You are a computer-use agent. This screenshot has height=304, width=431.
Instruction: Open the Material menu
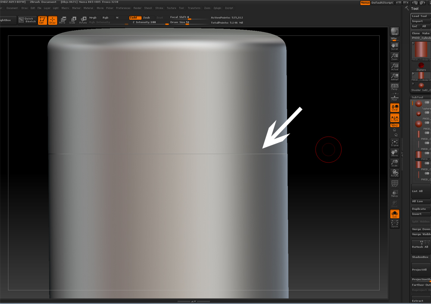(88, 8)
